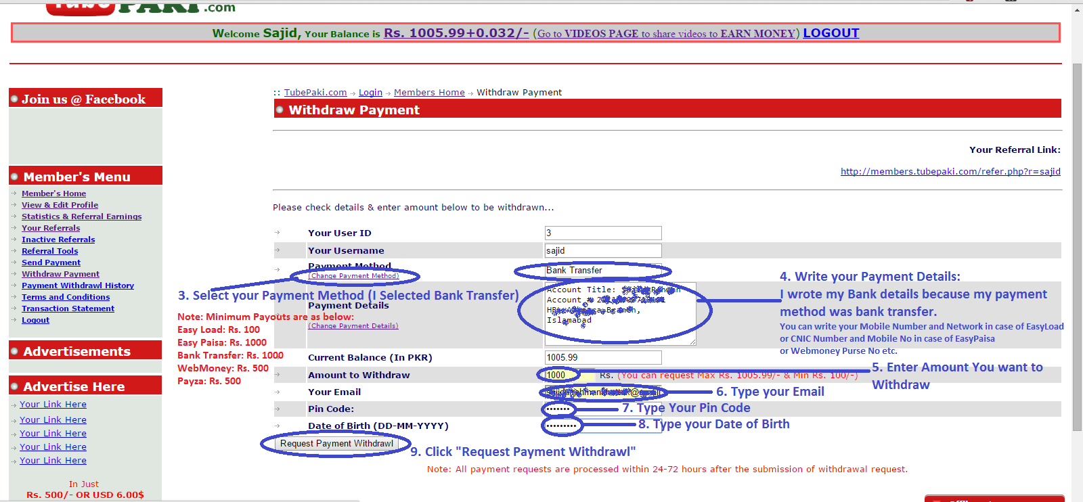Click inside the Payment Details text area
Screen dimensions: 1083x502
coord(620,314)
